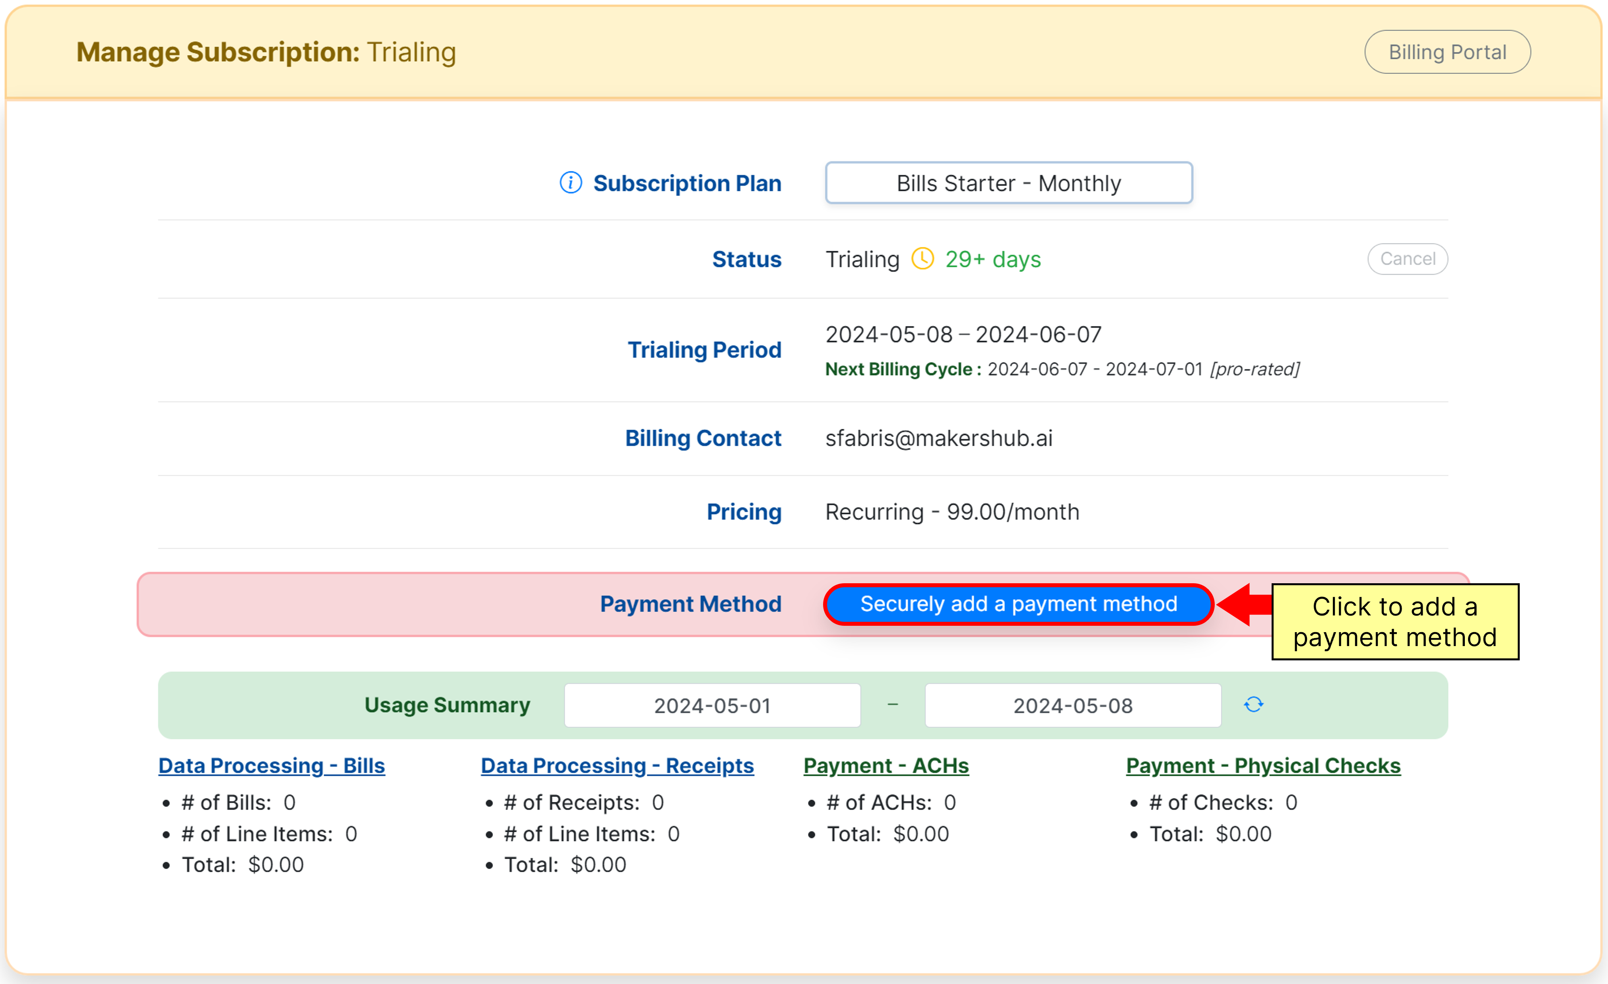Click the Subscription Plan label
Screen dimensions: 1608x984
pos(687,183)
